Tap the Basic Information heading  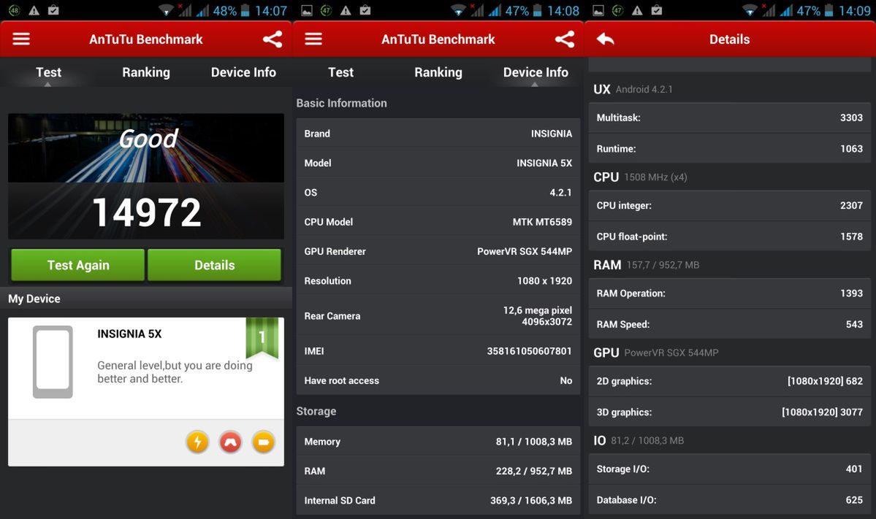[x=341, y=103]
